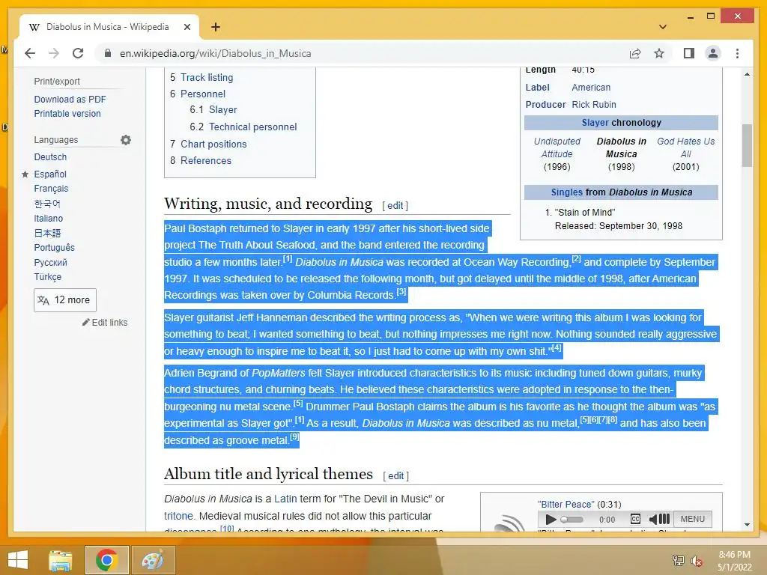Open tab search chevron
This screenshot has height=575, width=767.
point(663,27)
